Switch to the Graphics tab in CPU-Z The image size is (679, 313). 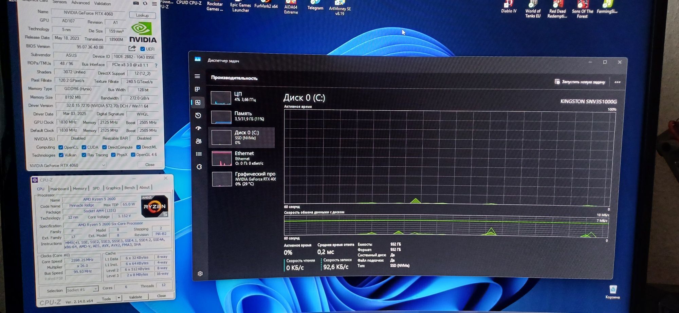click(113, 188)
